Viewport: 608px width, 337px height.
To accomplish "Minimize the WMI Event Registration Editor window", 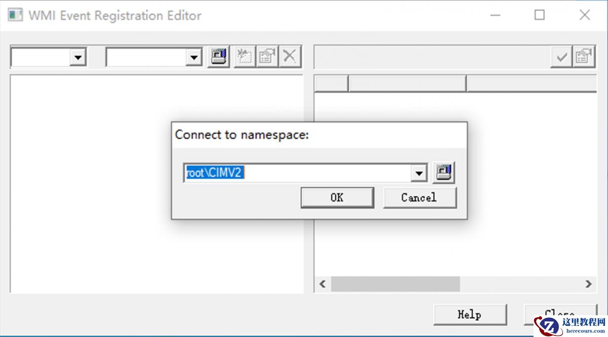I will 496,15.
